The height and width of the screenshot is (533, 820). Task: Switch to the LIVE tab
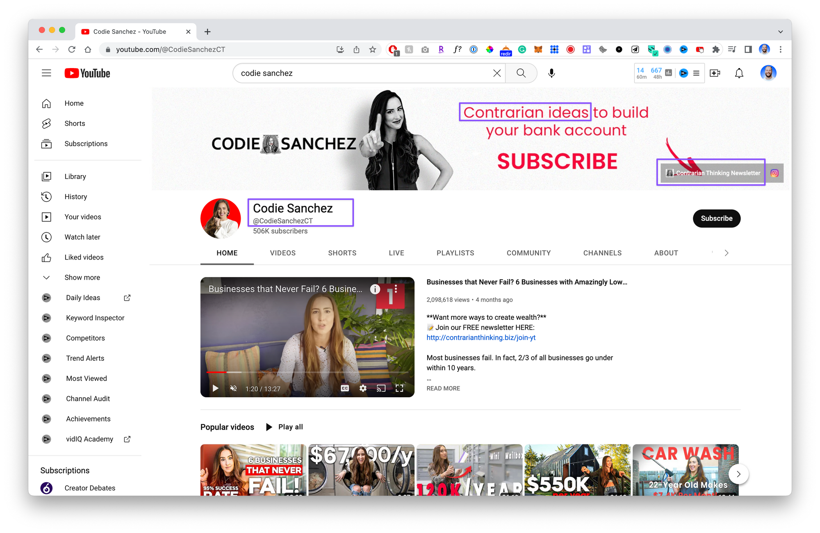click(396, 253)
